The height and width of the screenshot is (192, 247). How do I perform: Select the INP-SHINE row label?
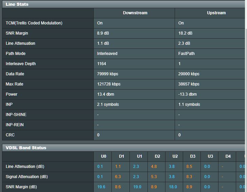(x=16, y=114)
